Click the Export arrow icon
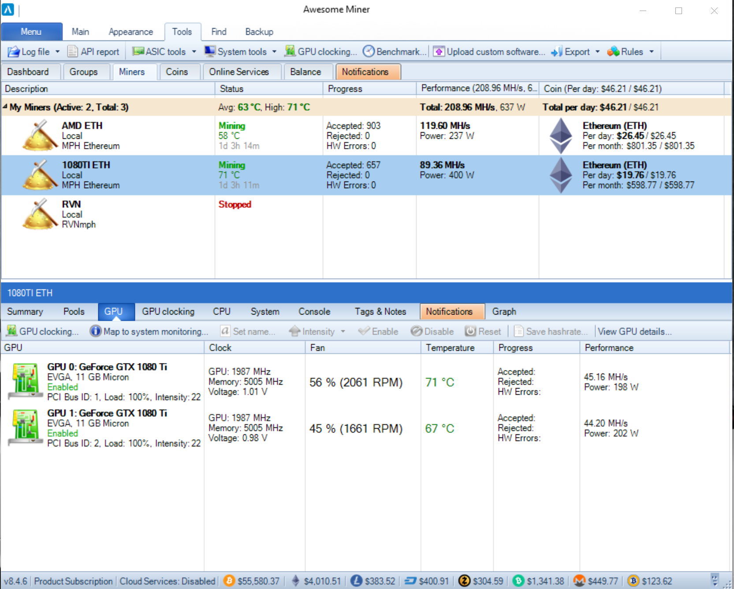This screenshot has height=589, width=734. click(557, 52)
